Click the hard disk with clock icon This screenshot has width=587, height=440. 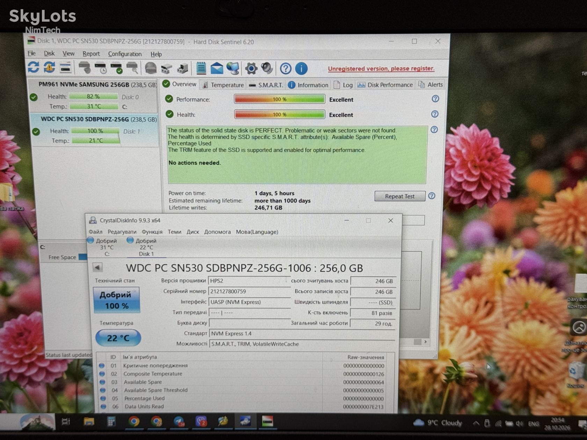tap(101, 68)
